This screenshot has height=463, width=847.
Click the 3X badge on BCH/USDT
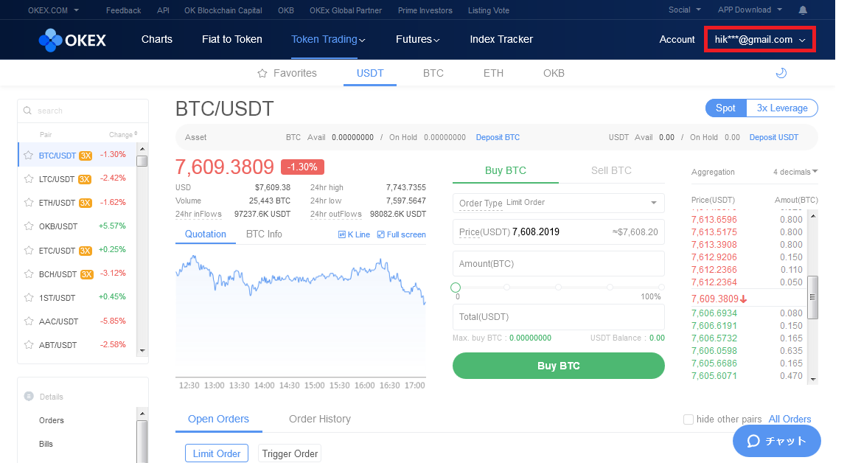(x=86, y=274)
